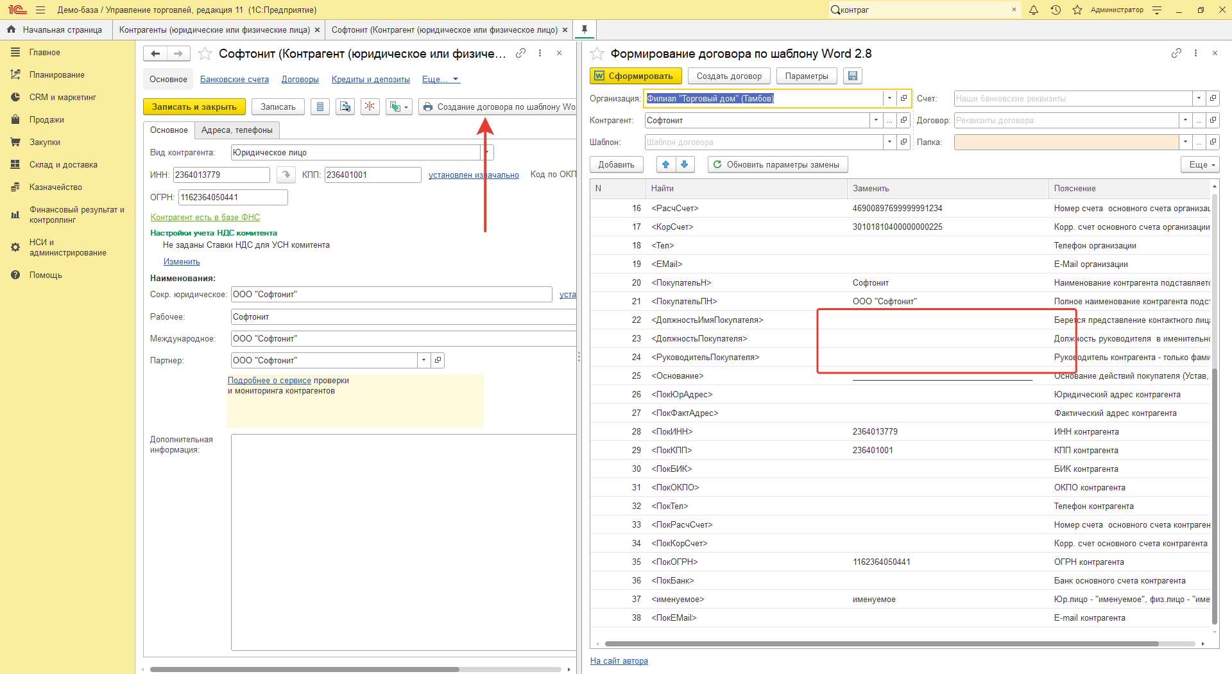Viewport: 1232px width, 674px height.
Task: Click the second toolbar icon after Записать
Action: 345,107
